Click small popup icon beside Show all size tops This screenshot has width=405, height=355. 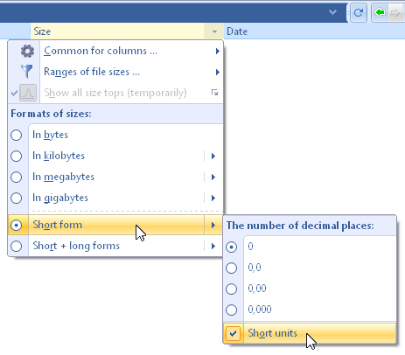click(214, 93)
